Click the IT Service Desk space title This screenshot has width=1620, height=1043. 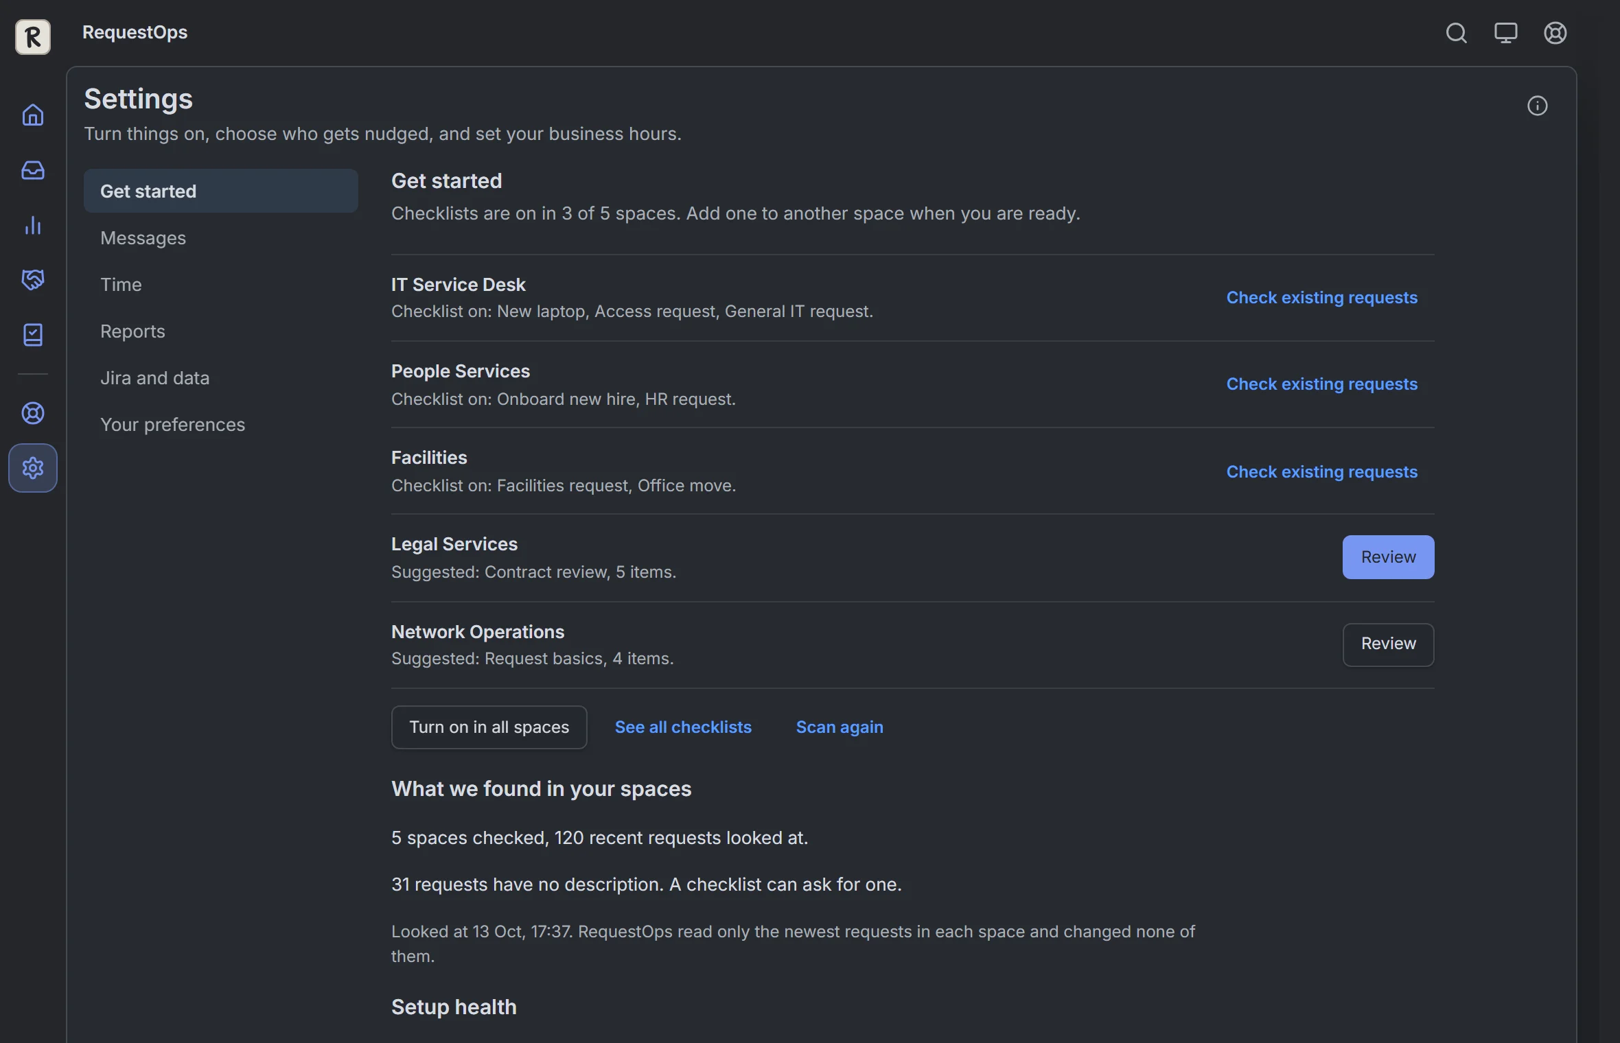(x=458, y=284)
